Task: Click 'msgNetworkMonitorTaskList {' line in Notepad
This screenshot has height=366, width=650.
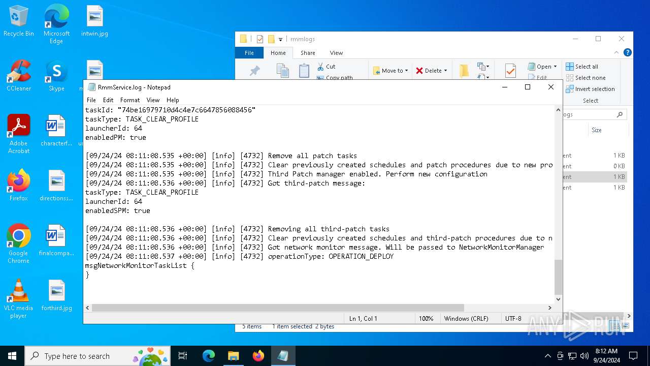Action: [x=140, y=265]
